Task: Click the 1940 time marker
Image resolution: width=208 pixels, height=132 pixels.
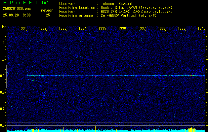Action: (201, 28)
